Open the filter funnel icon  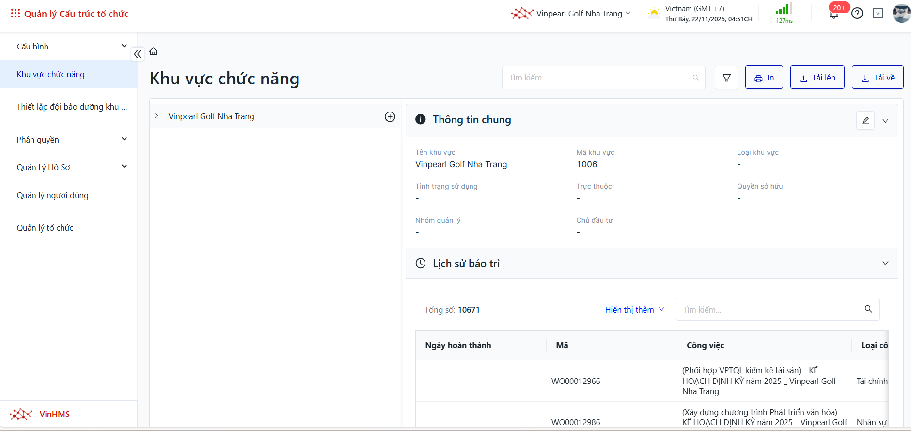click(x=726, y=78)
